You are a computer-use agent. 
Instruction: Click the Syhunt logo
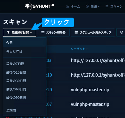pos(40,6)
